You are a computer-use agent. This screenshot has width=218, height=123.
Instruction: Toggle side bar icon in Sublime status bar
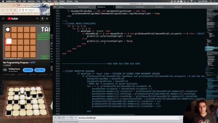point(54,122)
